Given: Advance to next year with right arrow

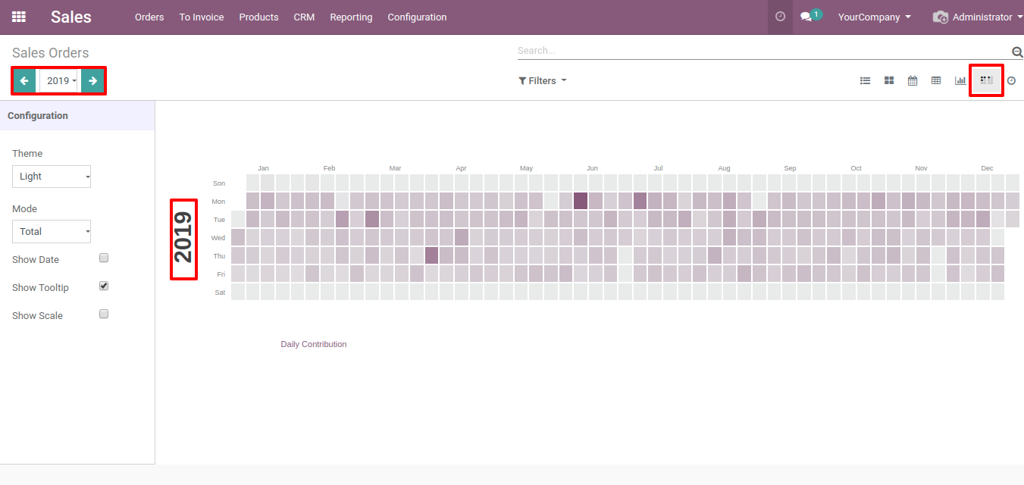Looking at the screenshot, I should [92, 80].
